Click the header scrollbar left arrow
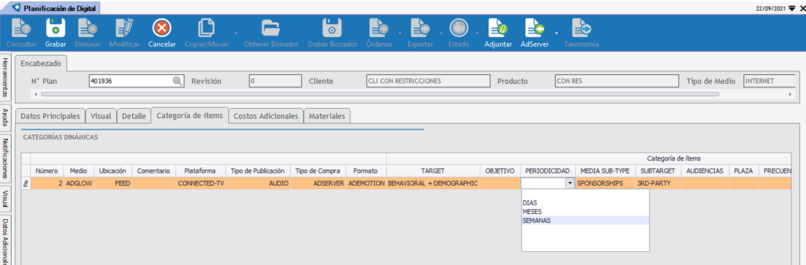 (x=35, y=95)
